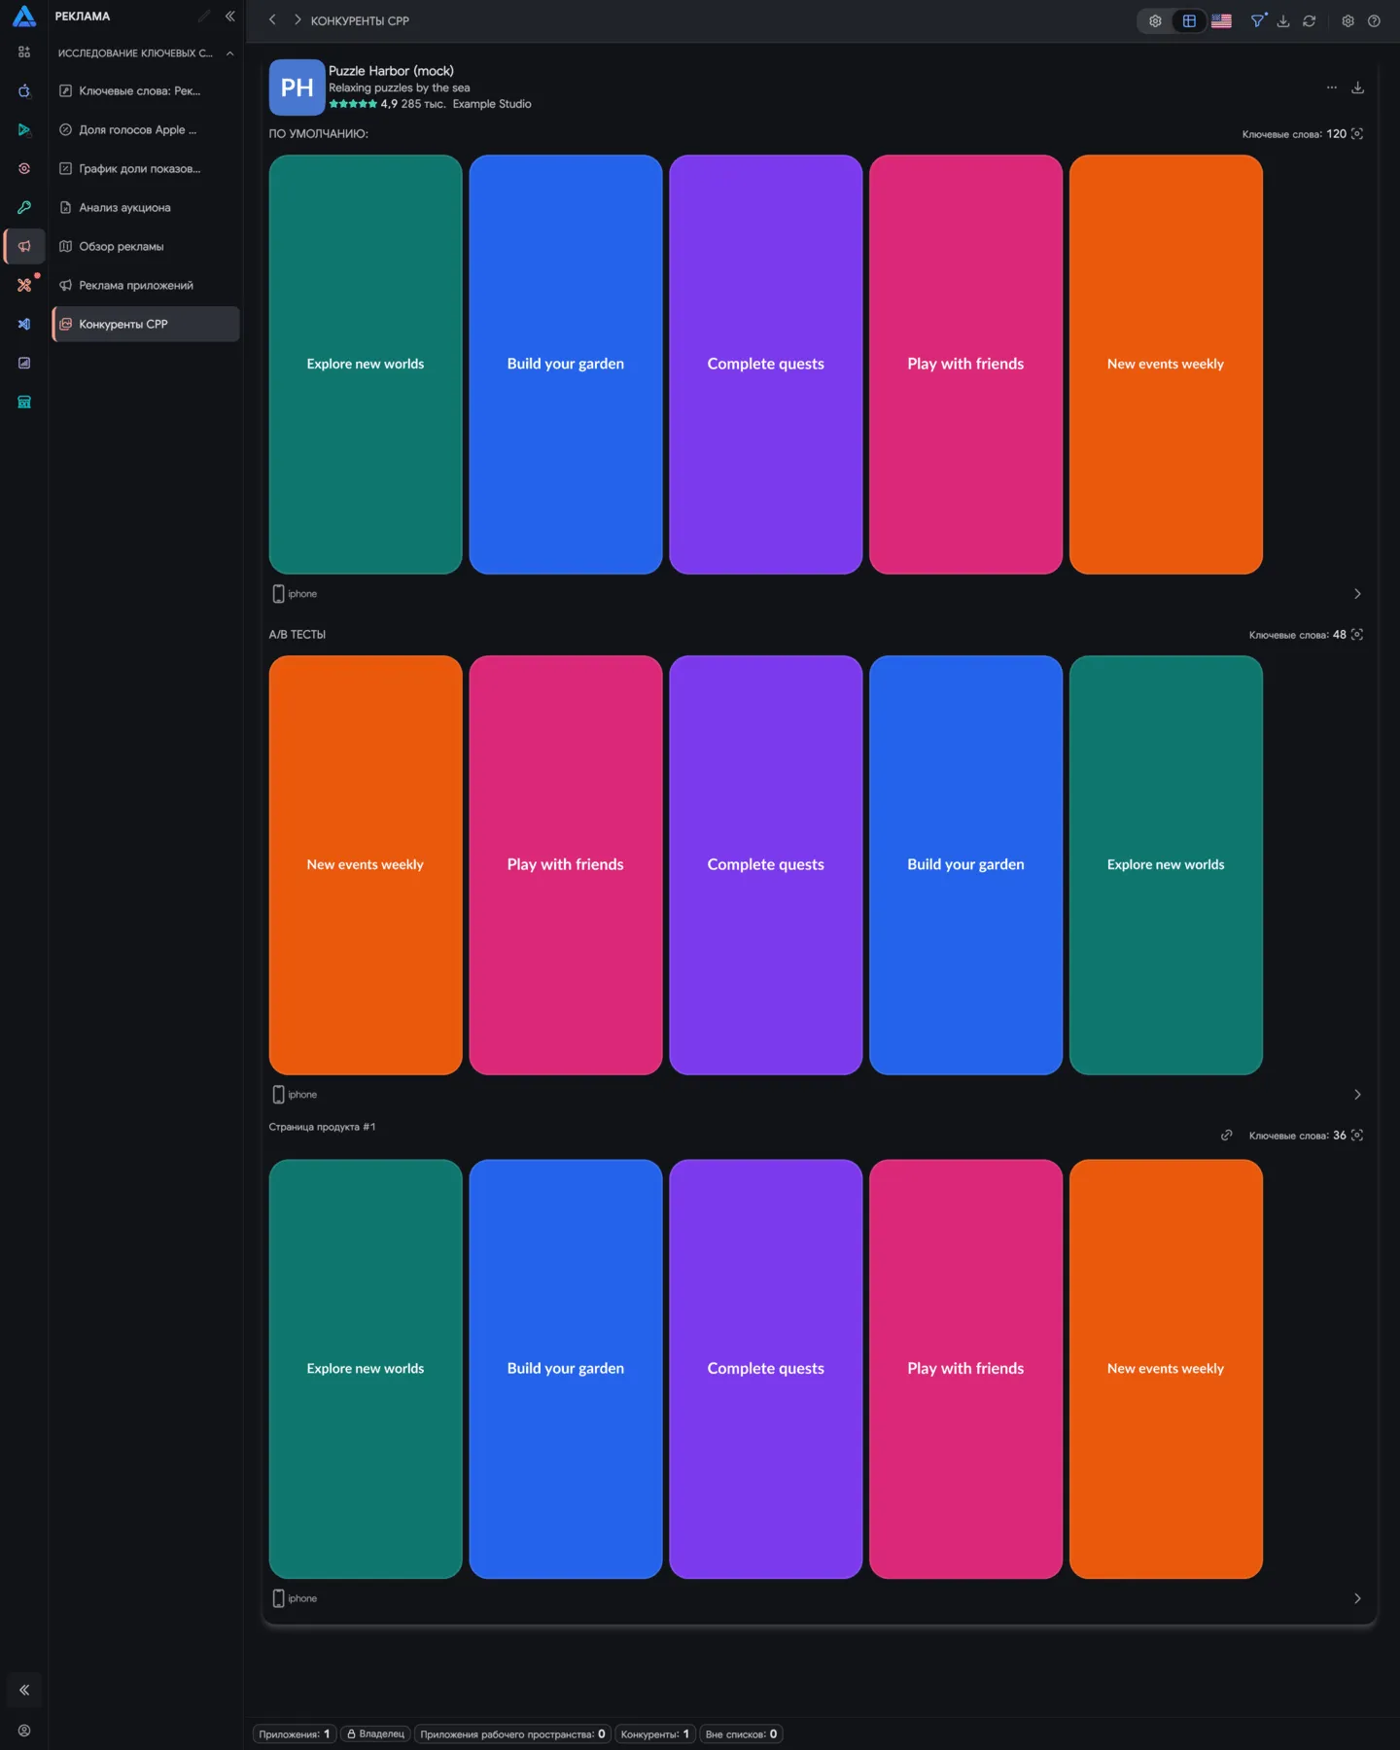Open Ключевые слова: Рек... menu item
Image resolution: width=1400 pixels, height=1750 pixels.
pyautogui.click(x=146, y=90)
